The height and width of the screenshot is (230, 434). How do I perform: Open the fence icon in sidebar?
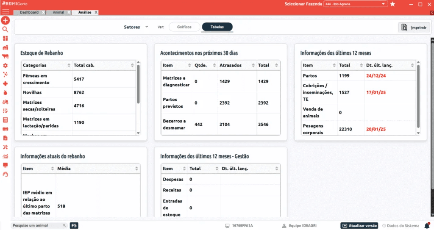click(x=5, y=129)
